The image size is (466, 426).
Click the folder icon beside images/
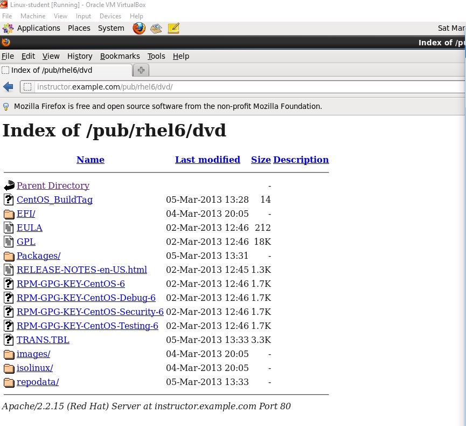pos(9,354)
